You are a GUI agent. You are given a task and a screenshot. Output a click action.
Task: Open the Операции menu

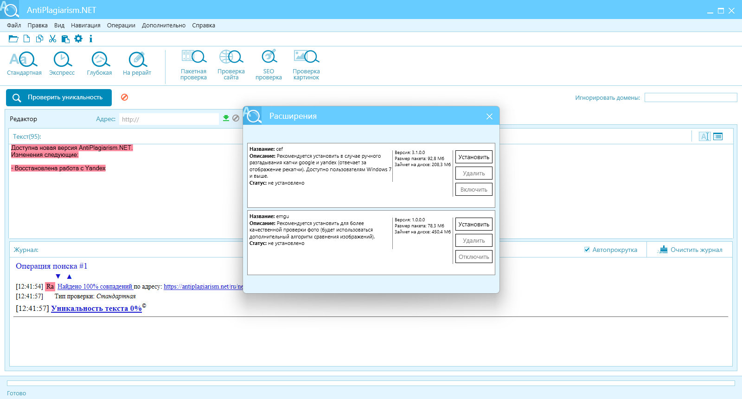pyautogui.click(x=121, y=26)
